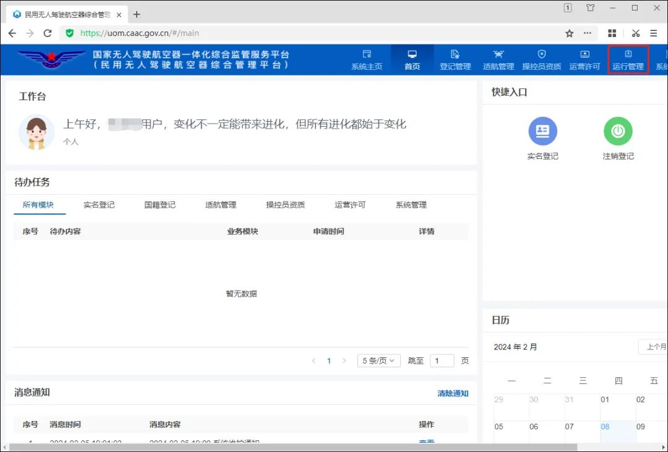Switch to the 实名登记 task tab
This screenshot has height=452, width=668.
(99, 205)
